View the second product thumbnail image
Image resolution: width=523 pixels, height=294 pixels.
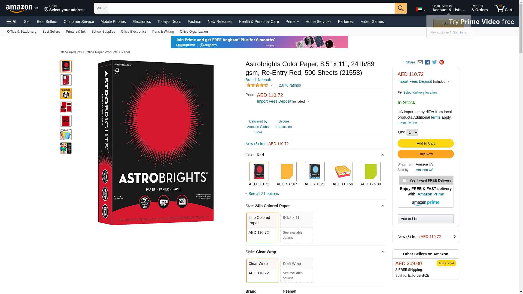click(x=66, y=80)
